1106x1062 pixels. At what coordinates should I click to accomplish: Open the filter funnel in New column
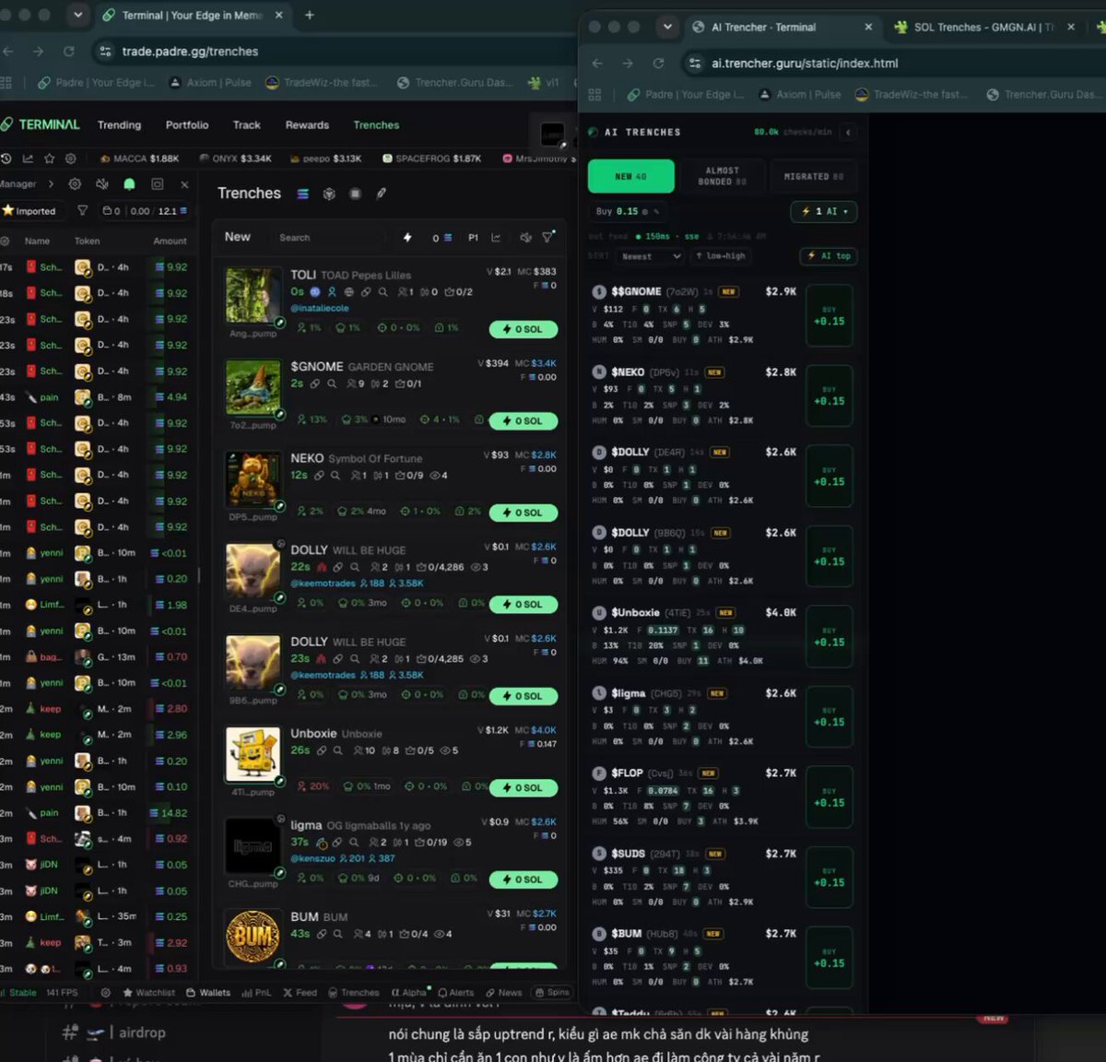548,238
